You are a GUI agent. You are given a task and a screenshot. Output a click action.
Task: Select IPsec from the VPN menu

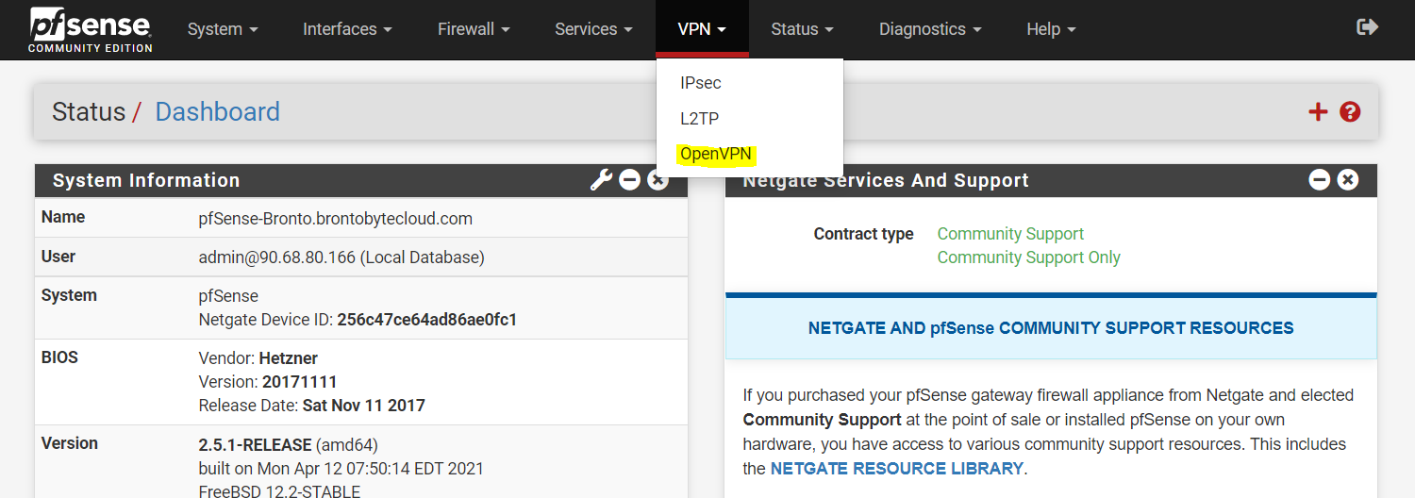point(701,83)
